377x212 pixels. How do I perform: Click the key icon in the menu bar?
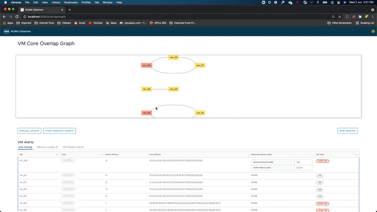[283, 2]
